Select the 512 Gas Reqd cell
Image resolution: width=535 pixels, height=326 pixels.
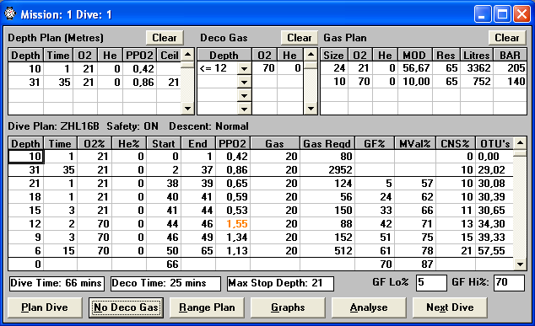[327, 251]
